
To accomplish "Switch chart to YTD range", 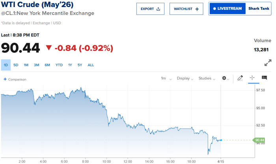I will click(59, 65).
